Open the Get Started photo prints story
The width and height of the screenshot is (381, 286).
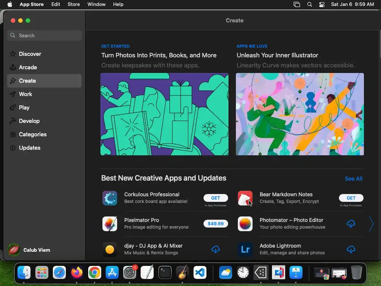pos(159,55)
